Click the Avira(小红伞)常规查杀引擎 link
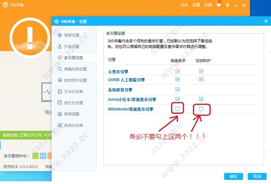The width and height of the screenshot is (271, 184). 132,100
